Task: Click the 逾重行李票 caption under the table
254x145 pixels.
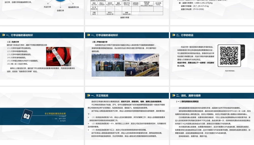Action: (124, 18)
